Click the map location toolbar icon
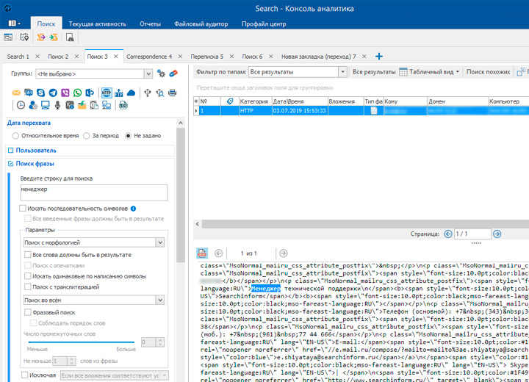 [x=24, y=37]
